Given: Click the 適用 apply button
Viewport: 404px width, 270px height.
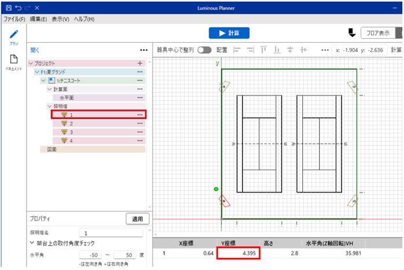Looking at the screenshot, I should [x=138, y=219].
